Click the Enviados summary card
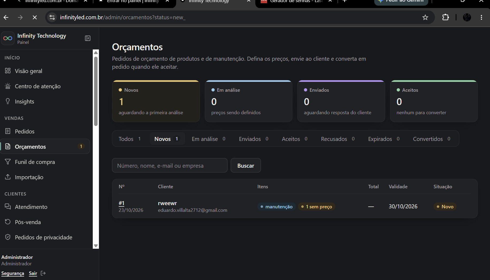The image size is (490, 280). click(341, 101)
